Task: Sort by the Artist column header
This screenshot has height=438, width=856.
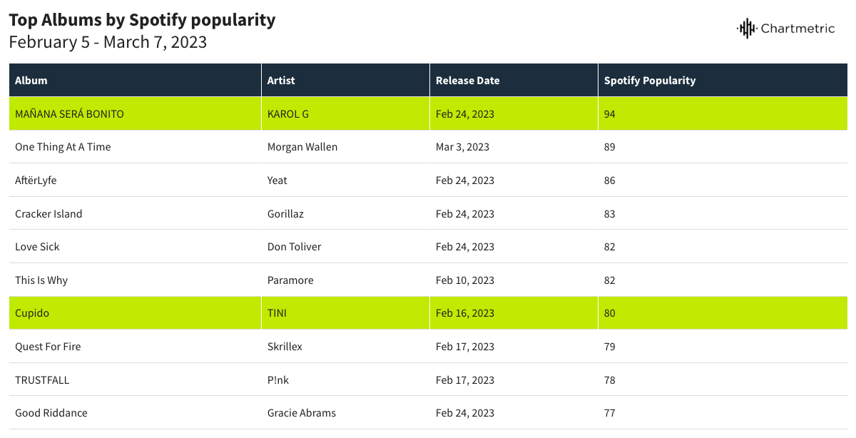Action: (281, 81)
